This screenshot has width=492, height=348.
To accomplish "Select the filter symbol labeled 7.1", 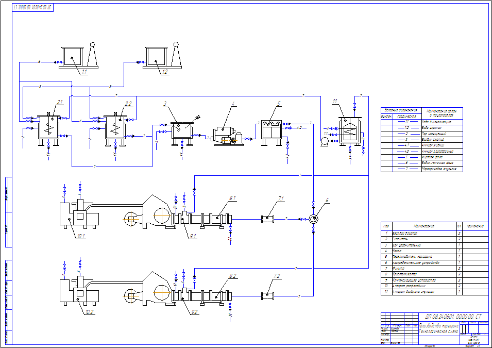I will (x=268, y=219).
